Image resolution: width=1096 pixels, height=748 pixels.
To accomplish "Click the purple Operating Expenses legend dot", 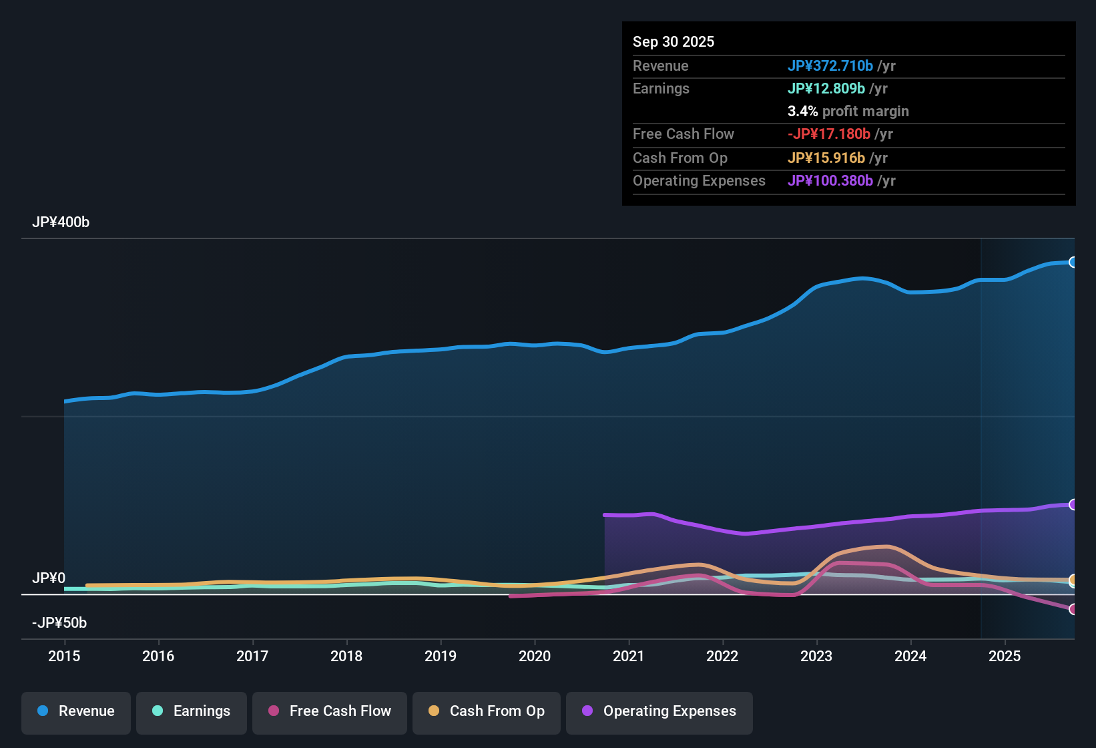I will tap(586, 711).
